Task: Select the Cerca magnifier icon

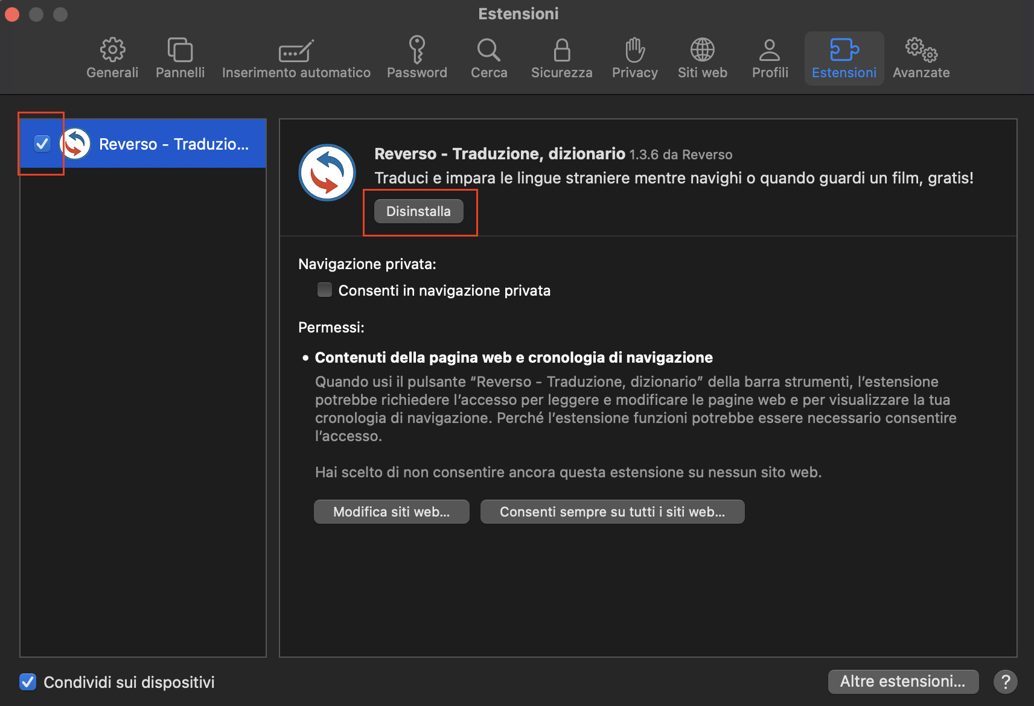Action: [489, 57]
